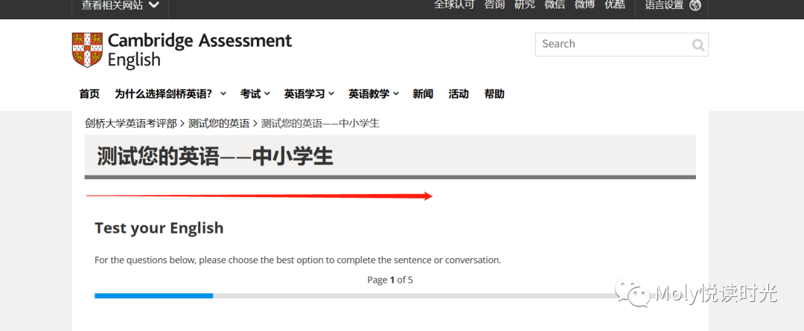Click the 'Test your English' heading
The image size is (804, 331).
[159, 228]
